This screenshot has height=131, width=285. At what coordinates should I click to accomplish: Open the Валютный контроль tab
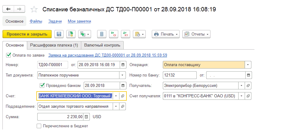pos(102,45)
